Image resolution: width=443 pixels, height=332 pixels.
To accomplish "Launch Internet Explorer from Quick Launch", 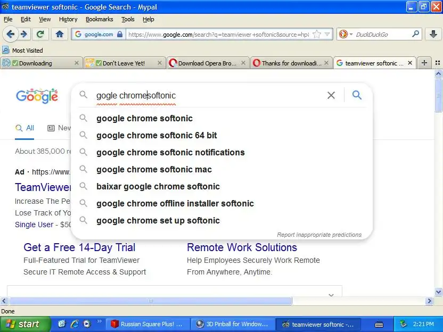I will pos(75,324).
